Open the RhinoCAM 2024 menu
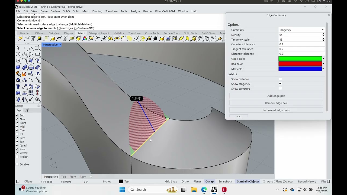347x195 pixels. pyautogui.click(x=165, y=11)
